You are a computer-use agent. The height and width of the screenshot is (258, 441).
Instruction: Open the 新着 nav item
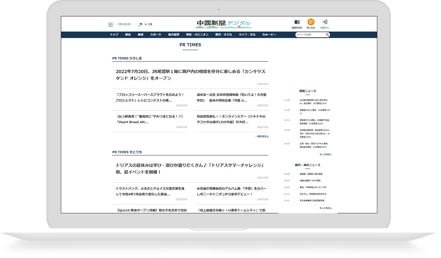[128, 35]
